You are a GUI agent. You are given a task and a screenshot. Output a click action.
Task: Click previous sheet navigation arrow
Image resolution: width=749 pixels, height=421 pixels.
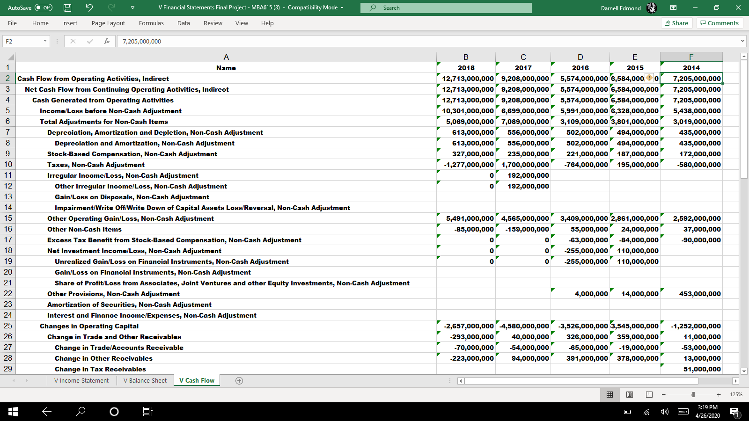click(x=14, y=381)
